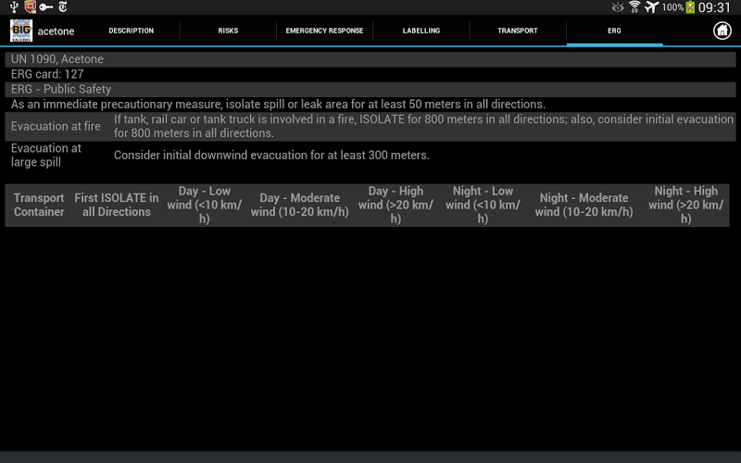Tap 'Day - Low wind' column header
The height and width of the screenshot is (463, 741).
click(204, 205)
